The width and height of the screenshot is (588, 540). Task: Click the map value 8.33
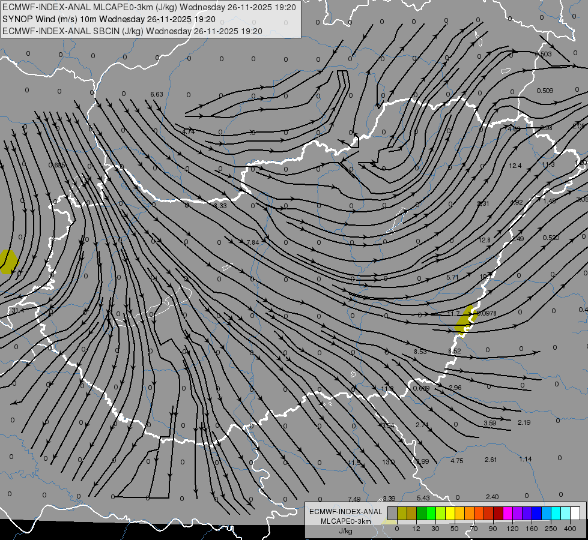[220, 206]
